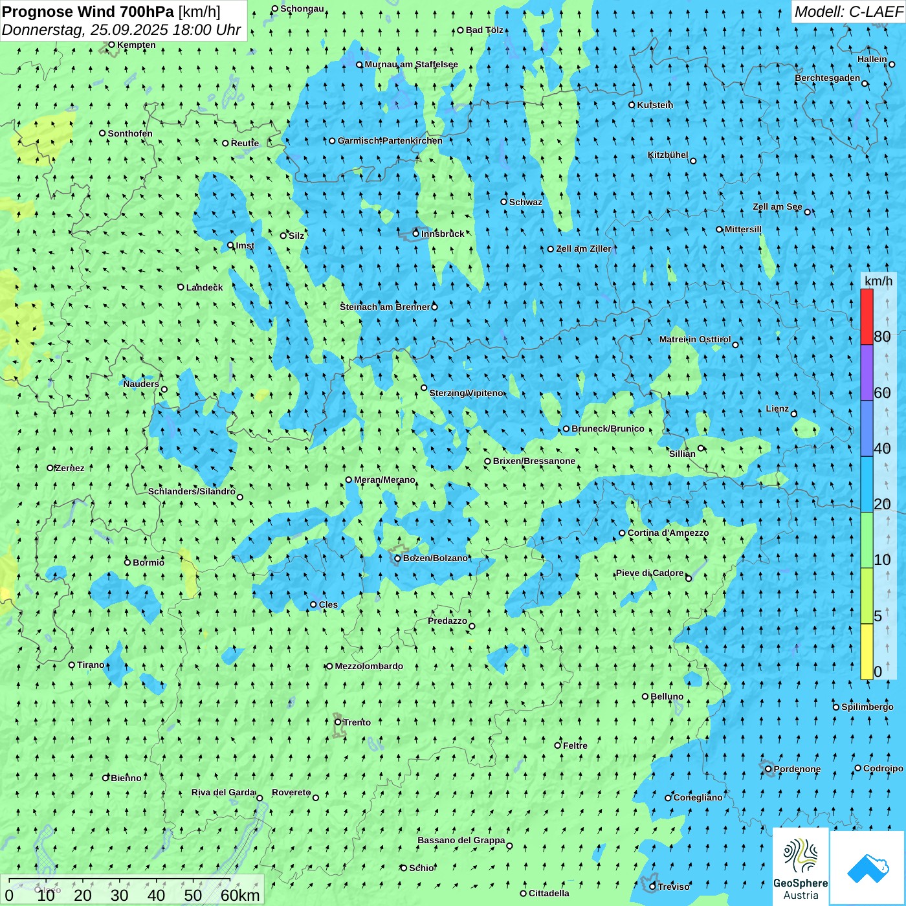Click the Bassano del Grappa label
The image size is (906, 906).
[461, 840]
